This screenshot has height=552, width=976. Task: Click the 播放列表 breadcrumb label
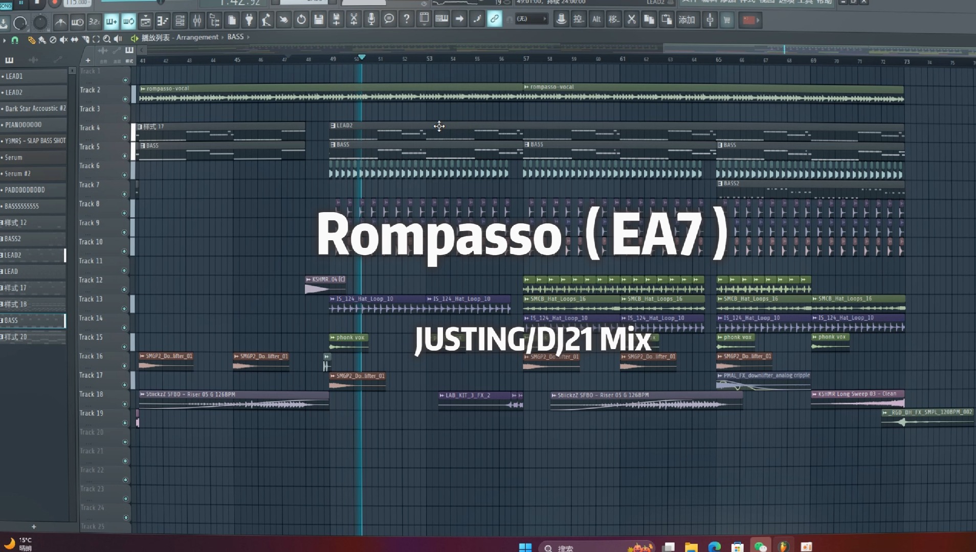156,37
